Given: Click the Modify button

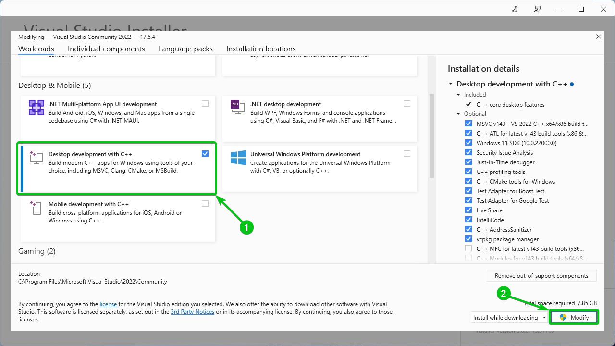Looking at the screenshot, I should 574,318.
